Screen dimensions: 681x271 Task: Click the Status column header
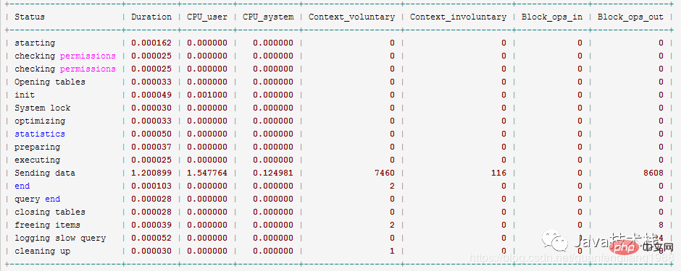point(30,17)
